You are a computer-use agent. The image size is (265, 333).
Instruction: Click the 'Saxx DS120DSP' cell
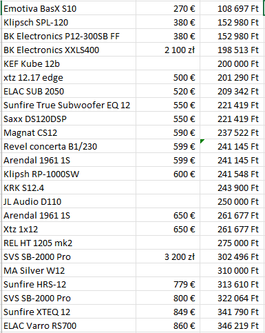pyautogui.click(x=69, y=119)
